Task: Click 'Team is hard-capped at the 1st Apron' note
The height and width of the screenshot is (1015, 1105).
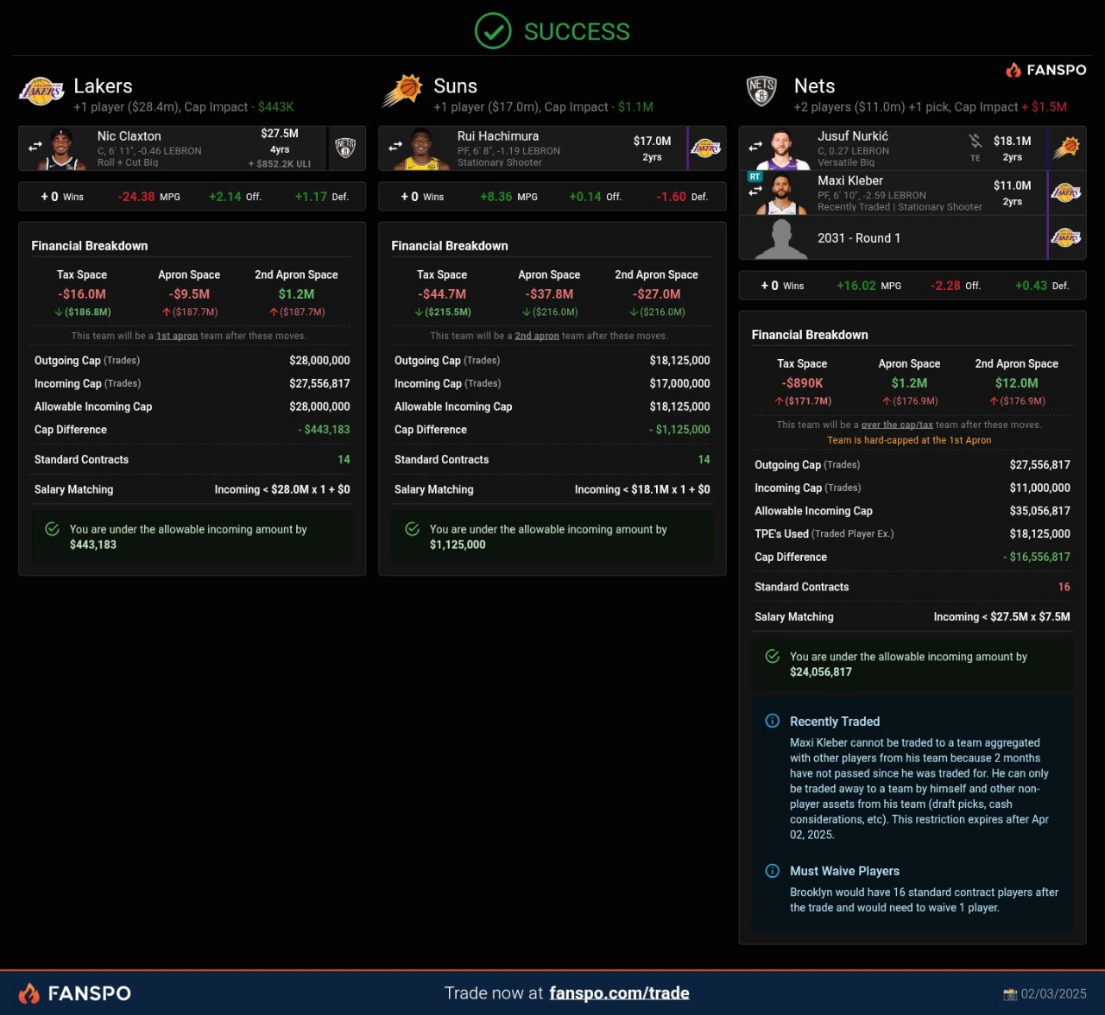Action: pos(909,440)
